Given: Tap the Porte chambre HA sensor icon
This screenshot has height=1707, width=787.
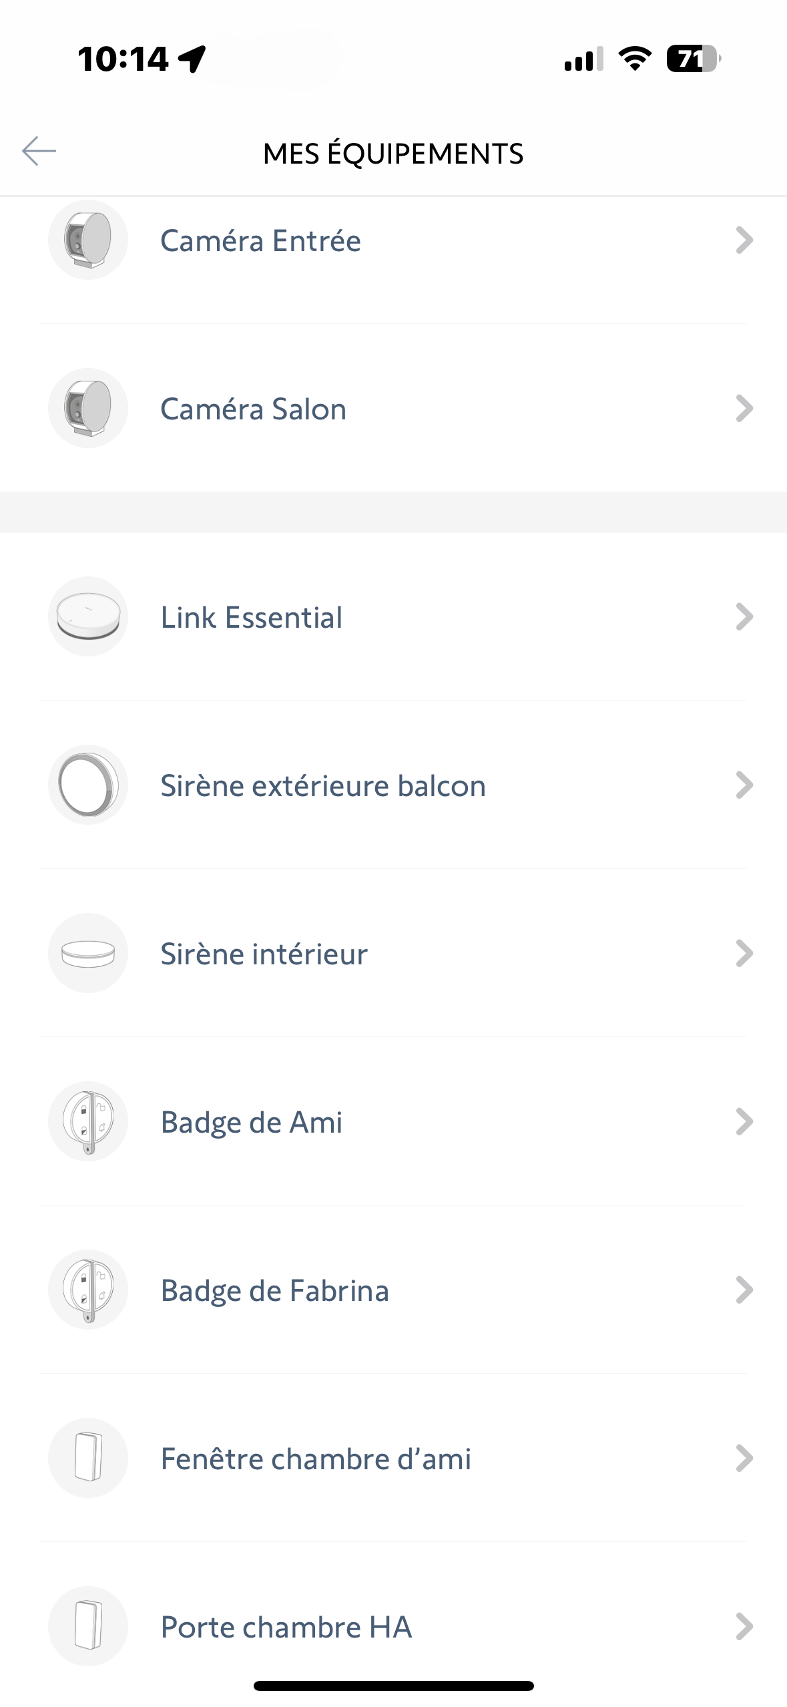Looking at the screenshot, I should click(88, 1627).
